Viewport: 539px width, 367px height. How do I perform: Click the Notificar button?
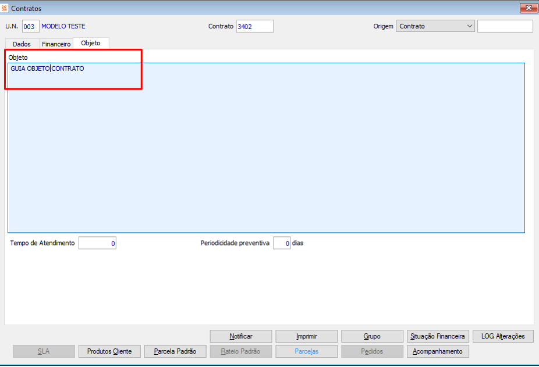(241, 336)
